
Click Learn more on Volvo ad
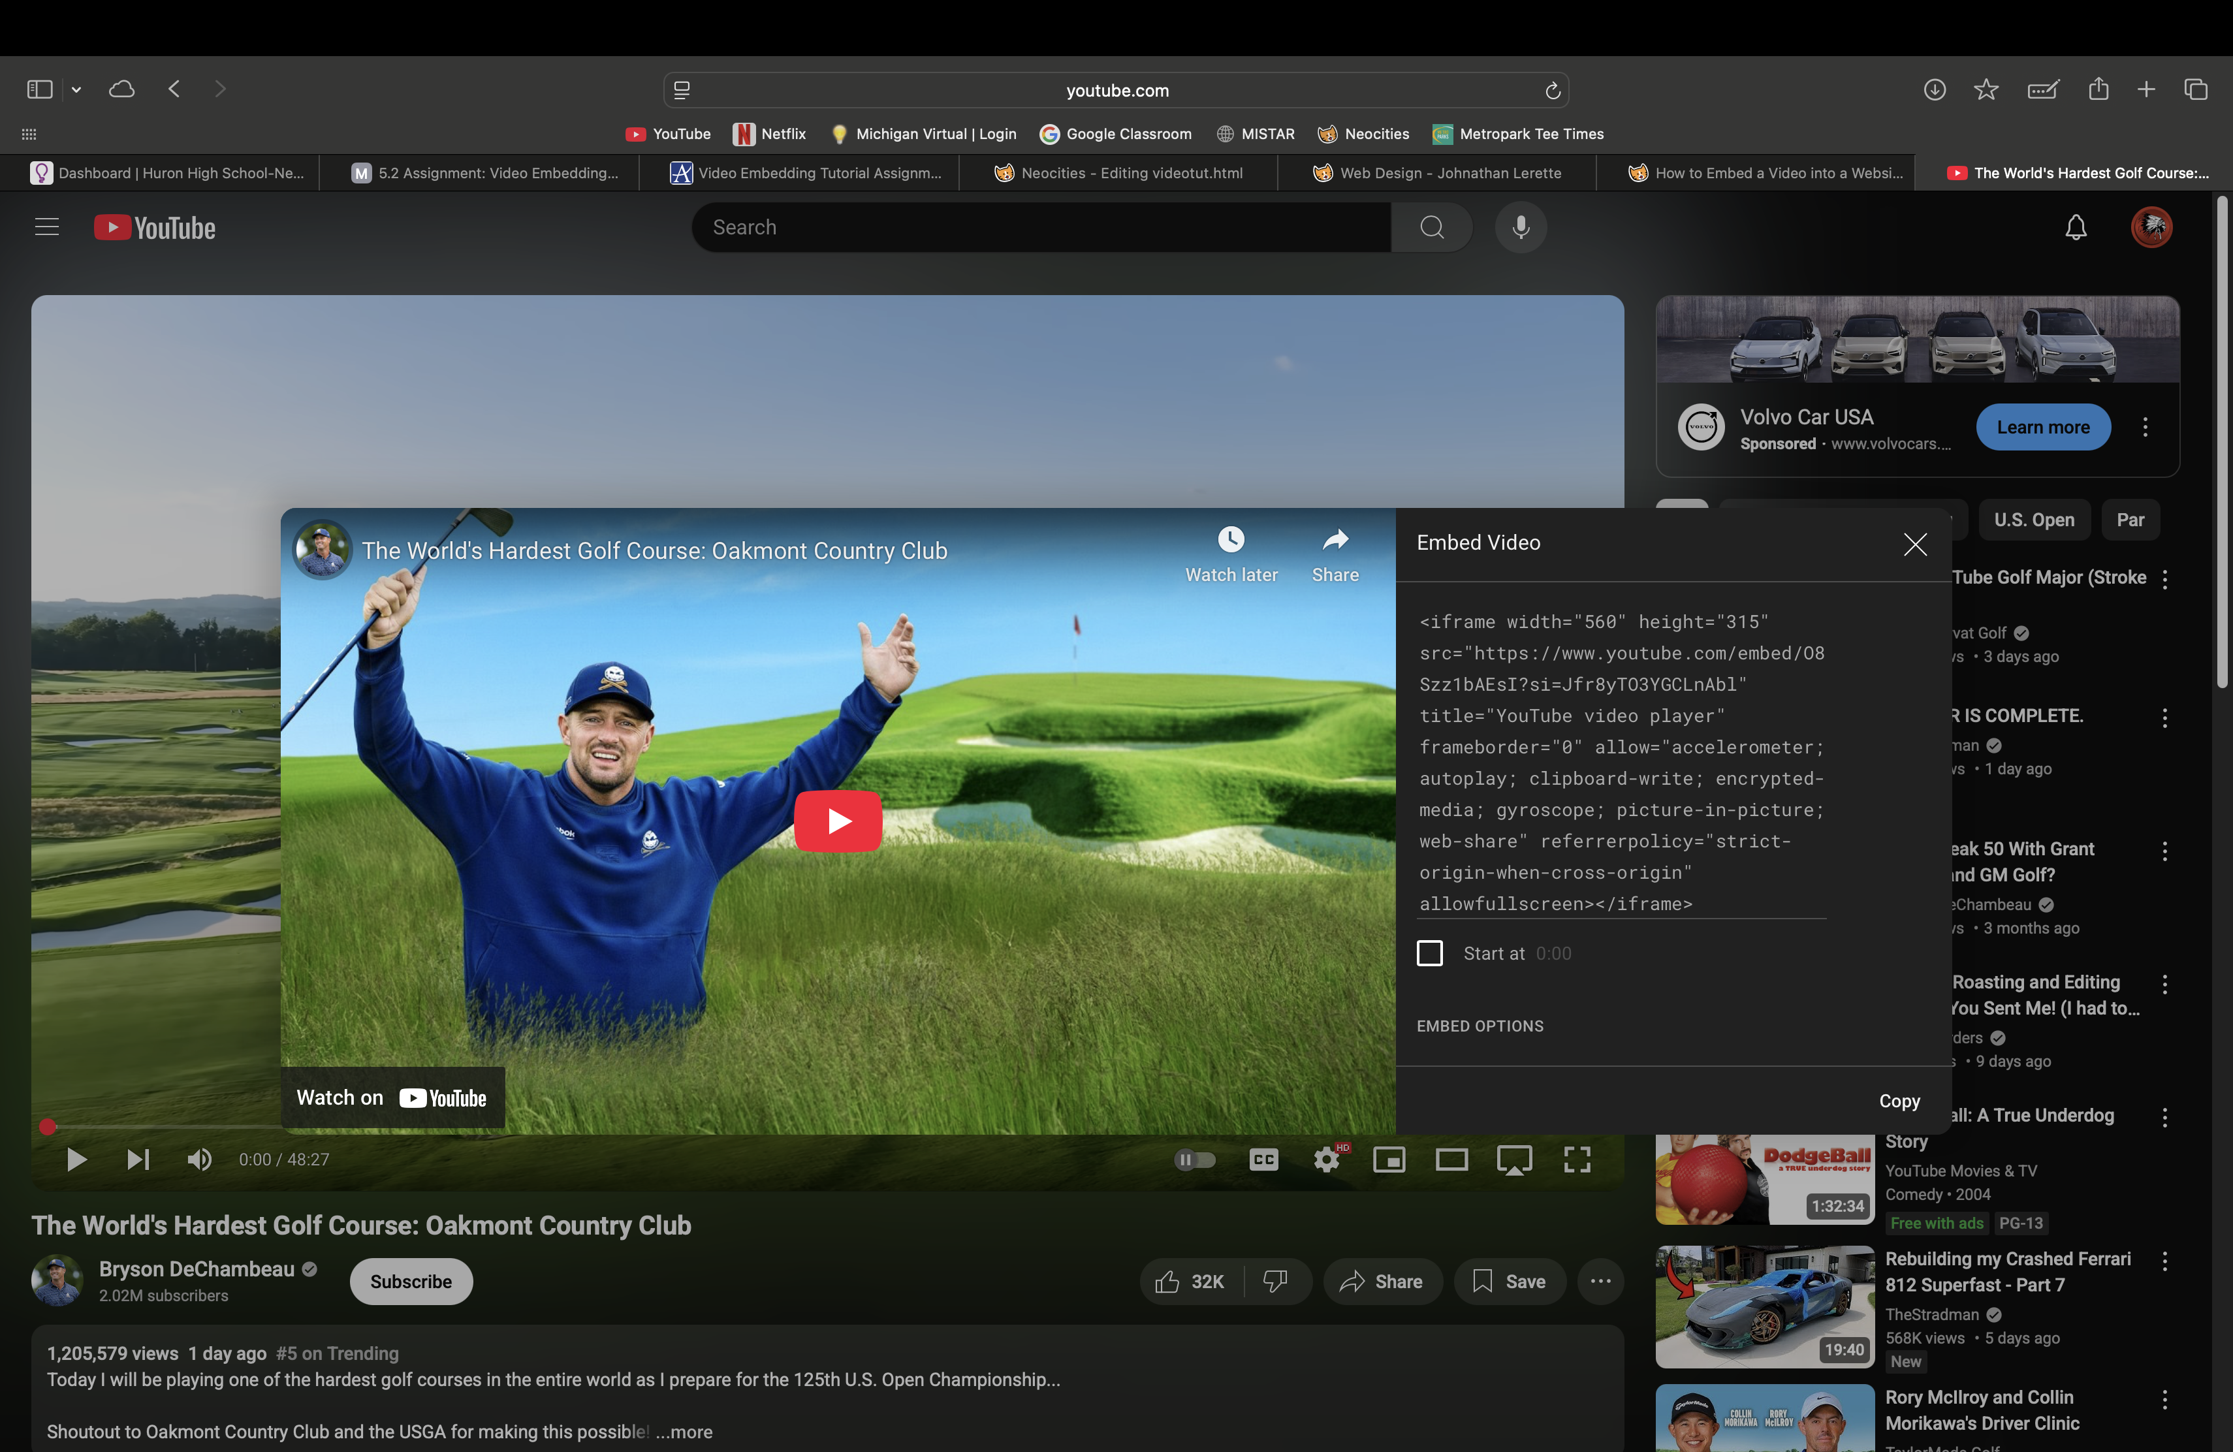[2044, 427]
